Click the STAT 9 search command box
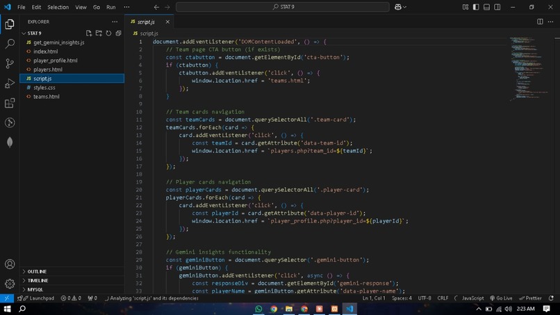The height and width of the screenshot is (315, 560). tap(283, 7)
